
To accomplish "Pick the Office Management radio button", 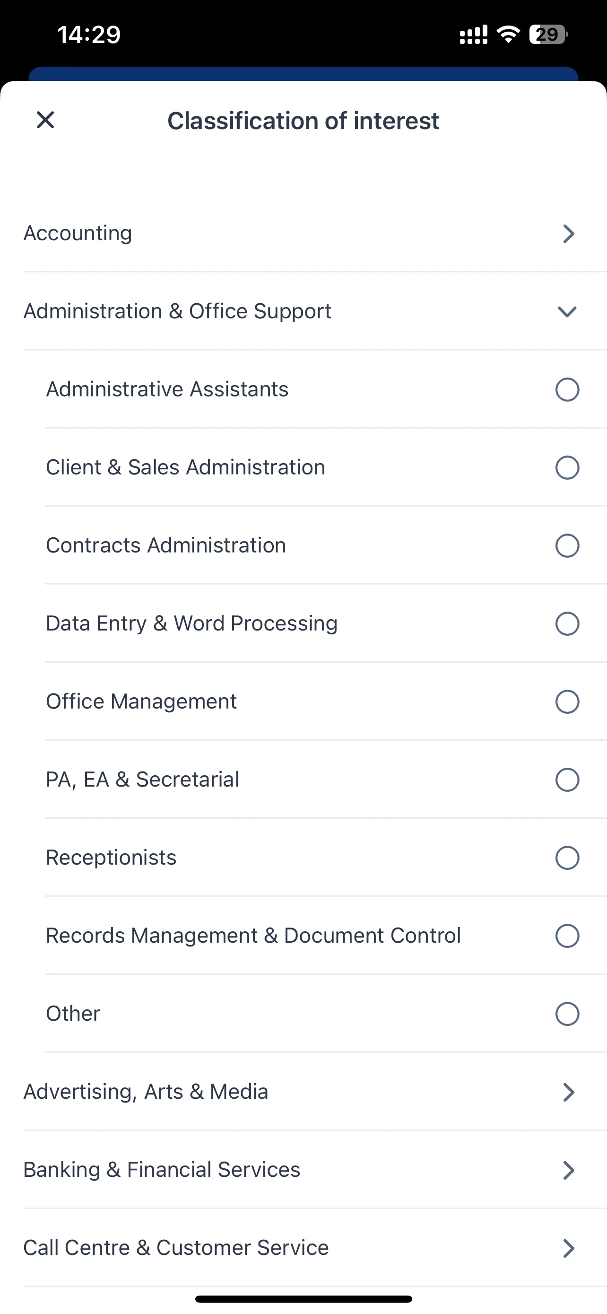I will pyautogui.click(x=567, y=701).
